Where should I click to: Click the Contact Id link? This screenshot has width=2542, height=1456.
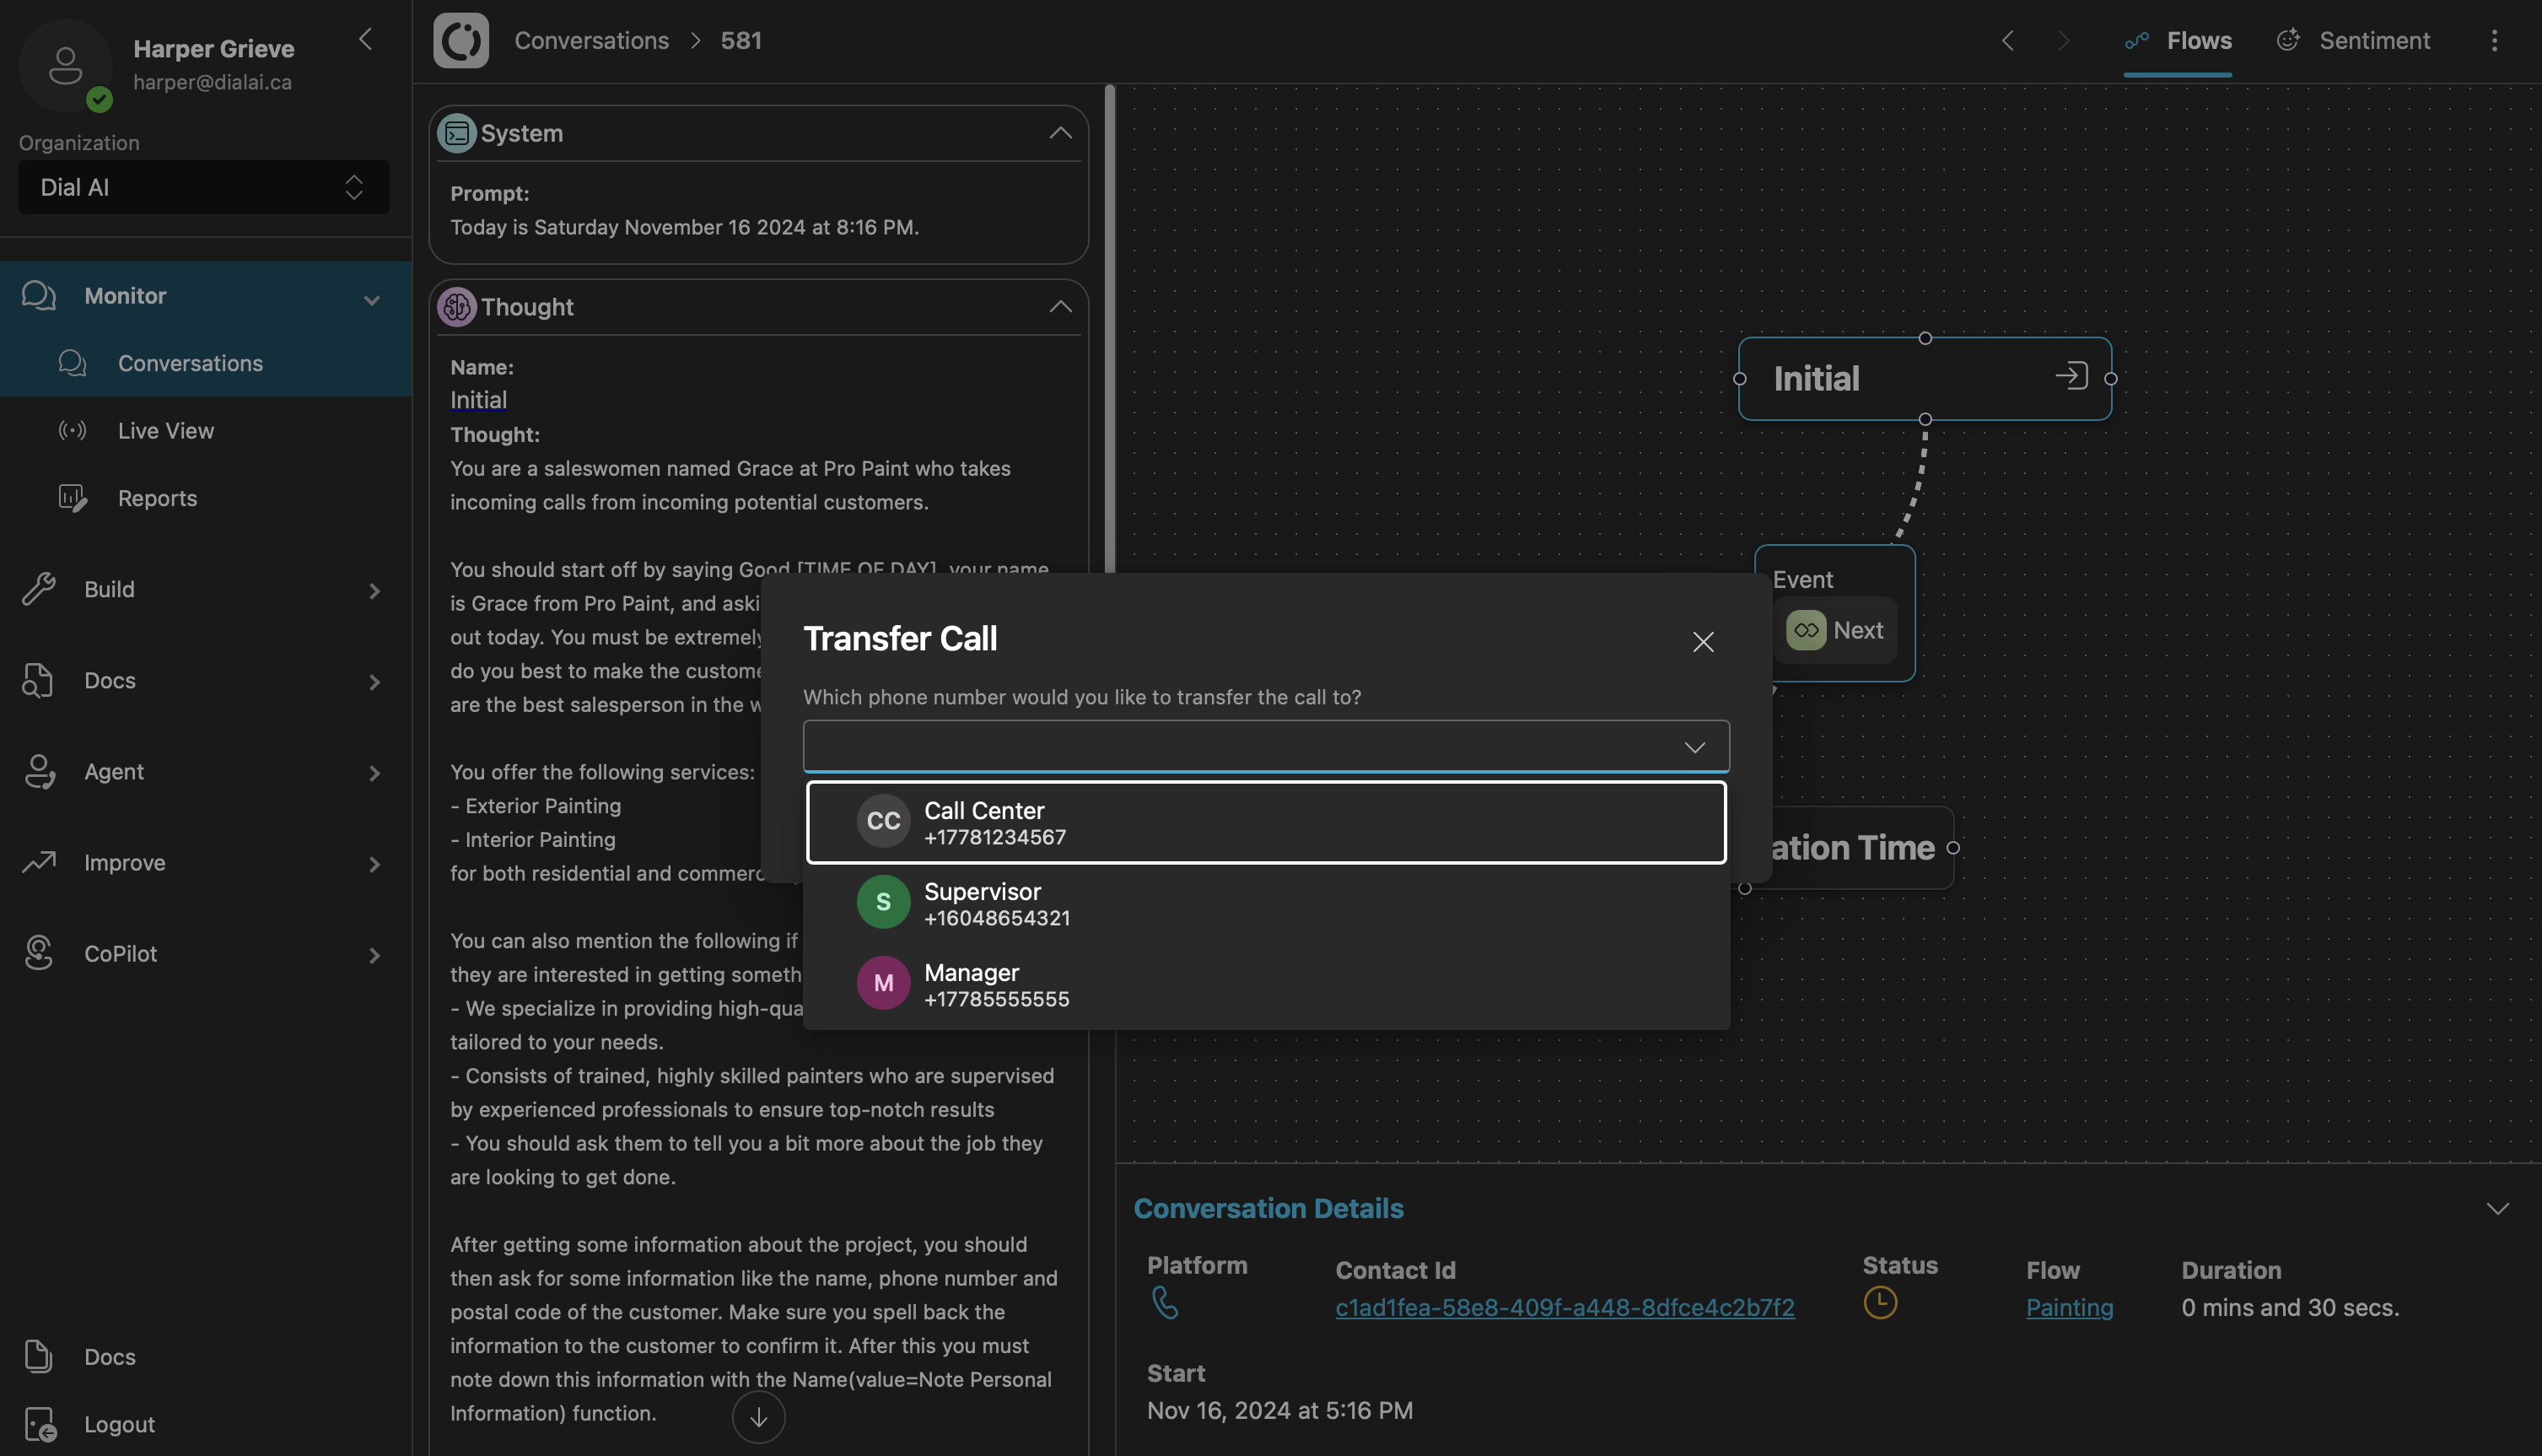1564,1308
